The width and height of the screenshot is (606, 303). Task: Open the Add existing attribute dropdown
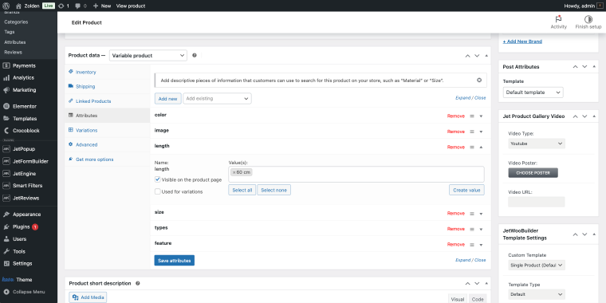coord(217,99)
